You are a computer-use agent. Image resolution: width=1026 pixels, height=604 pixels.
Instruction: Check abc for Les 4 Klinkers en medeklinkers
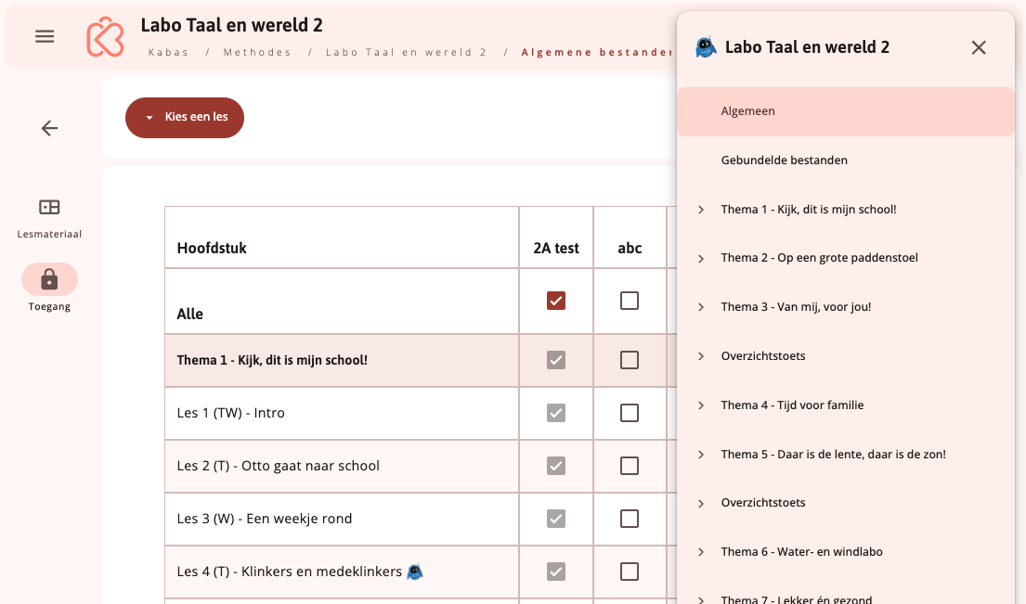click(630, 572)
